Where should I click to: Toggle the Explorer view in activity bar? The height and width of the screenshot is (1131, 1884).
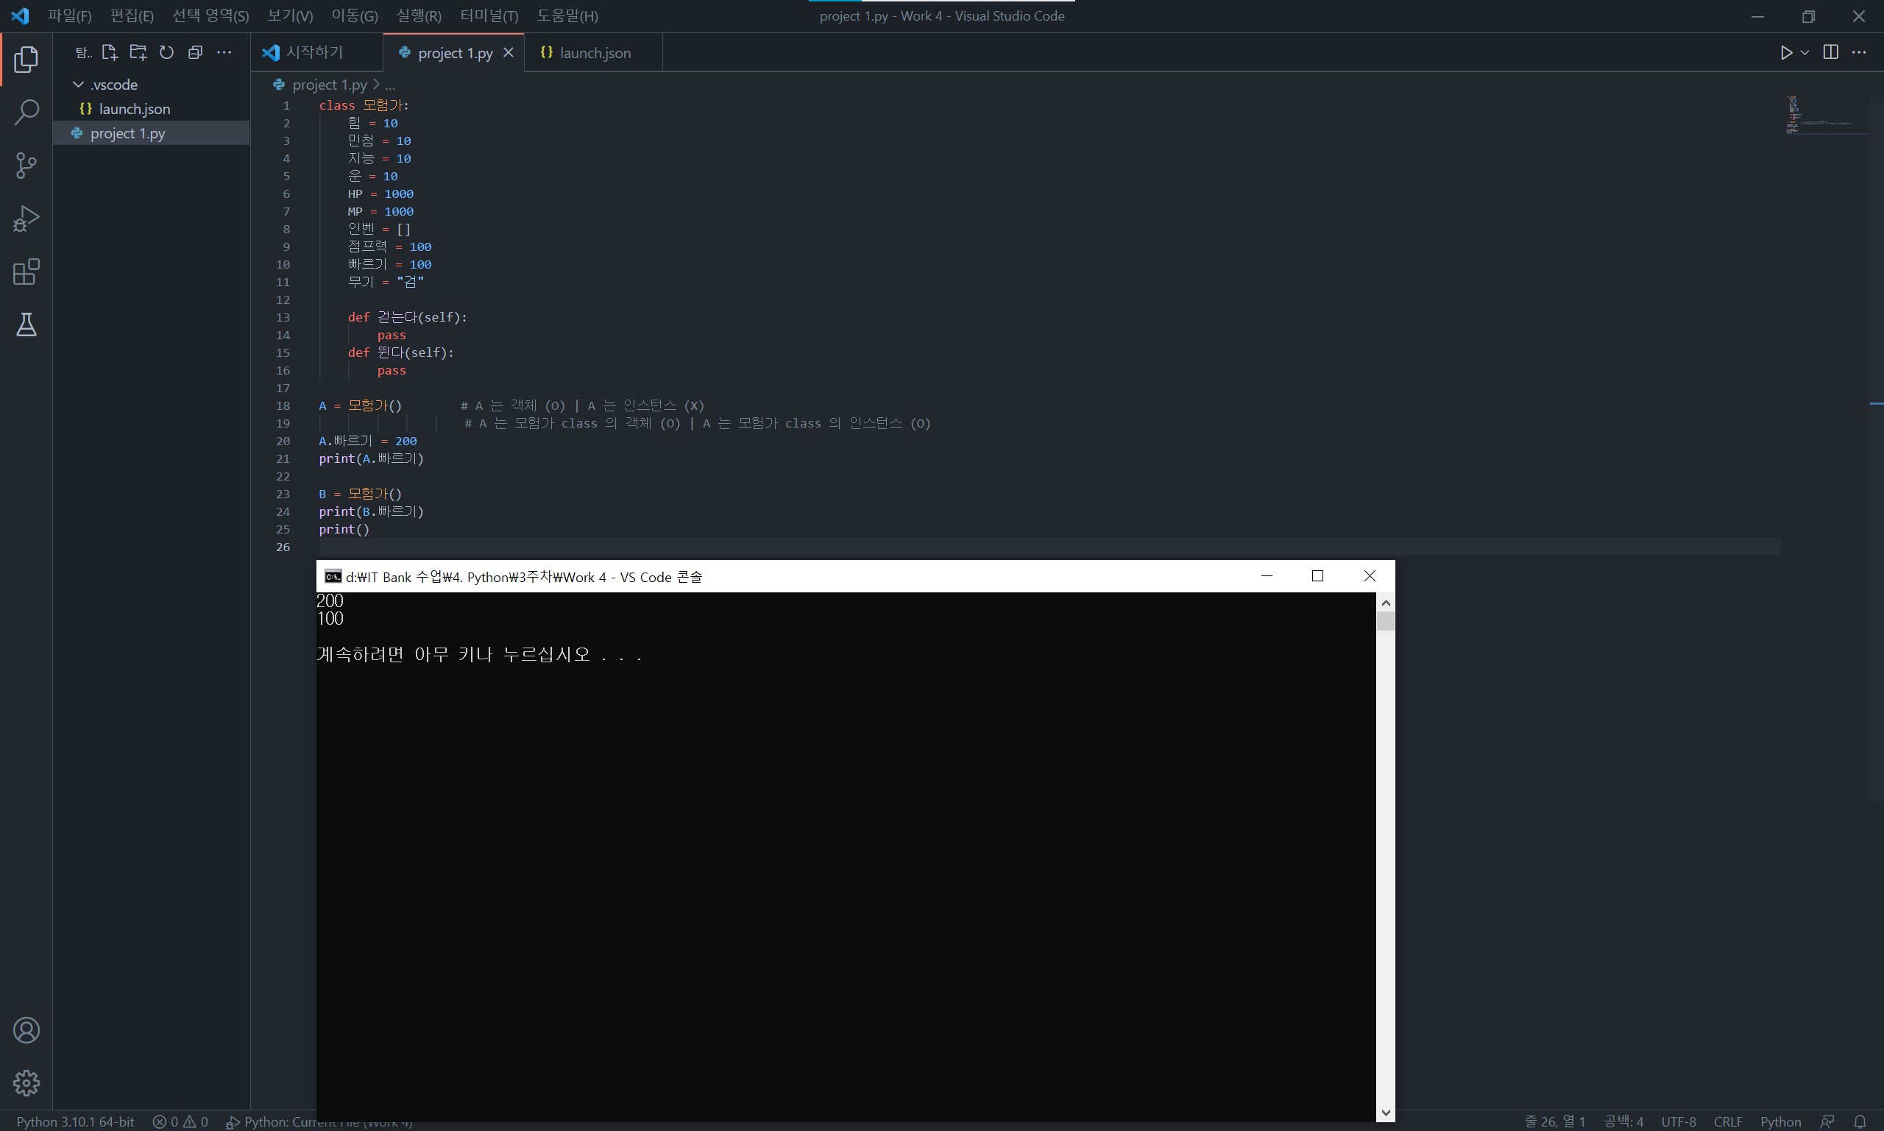pyautogui.click(x=26, y=59)
